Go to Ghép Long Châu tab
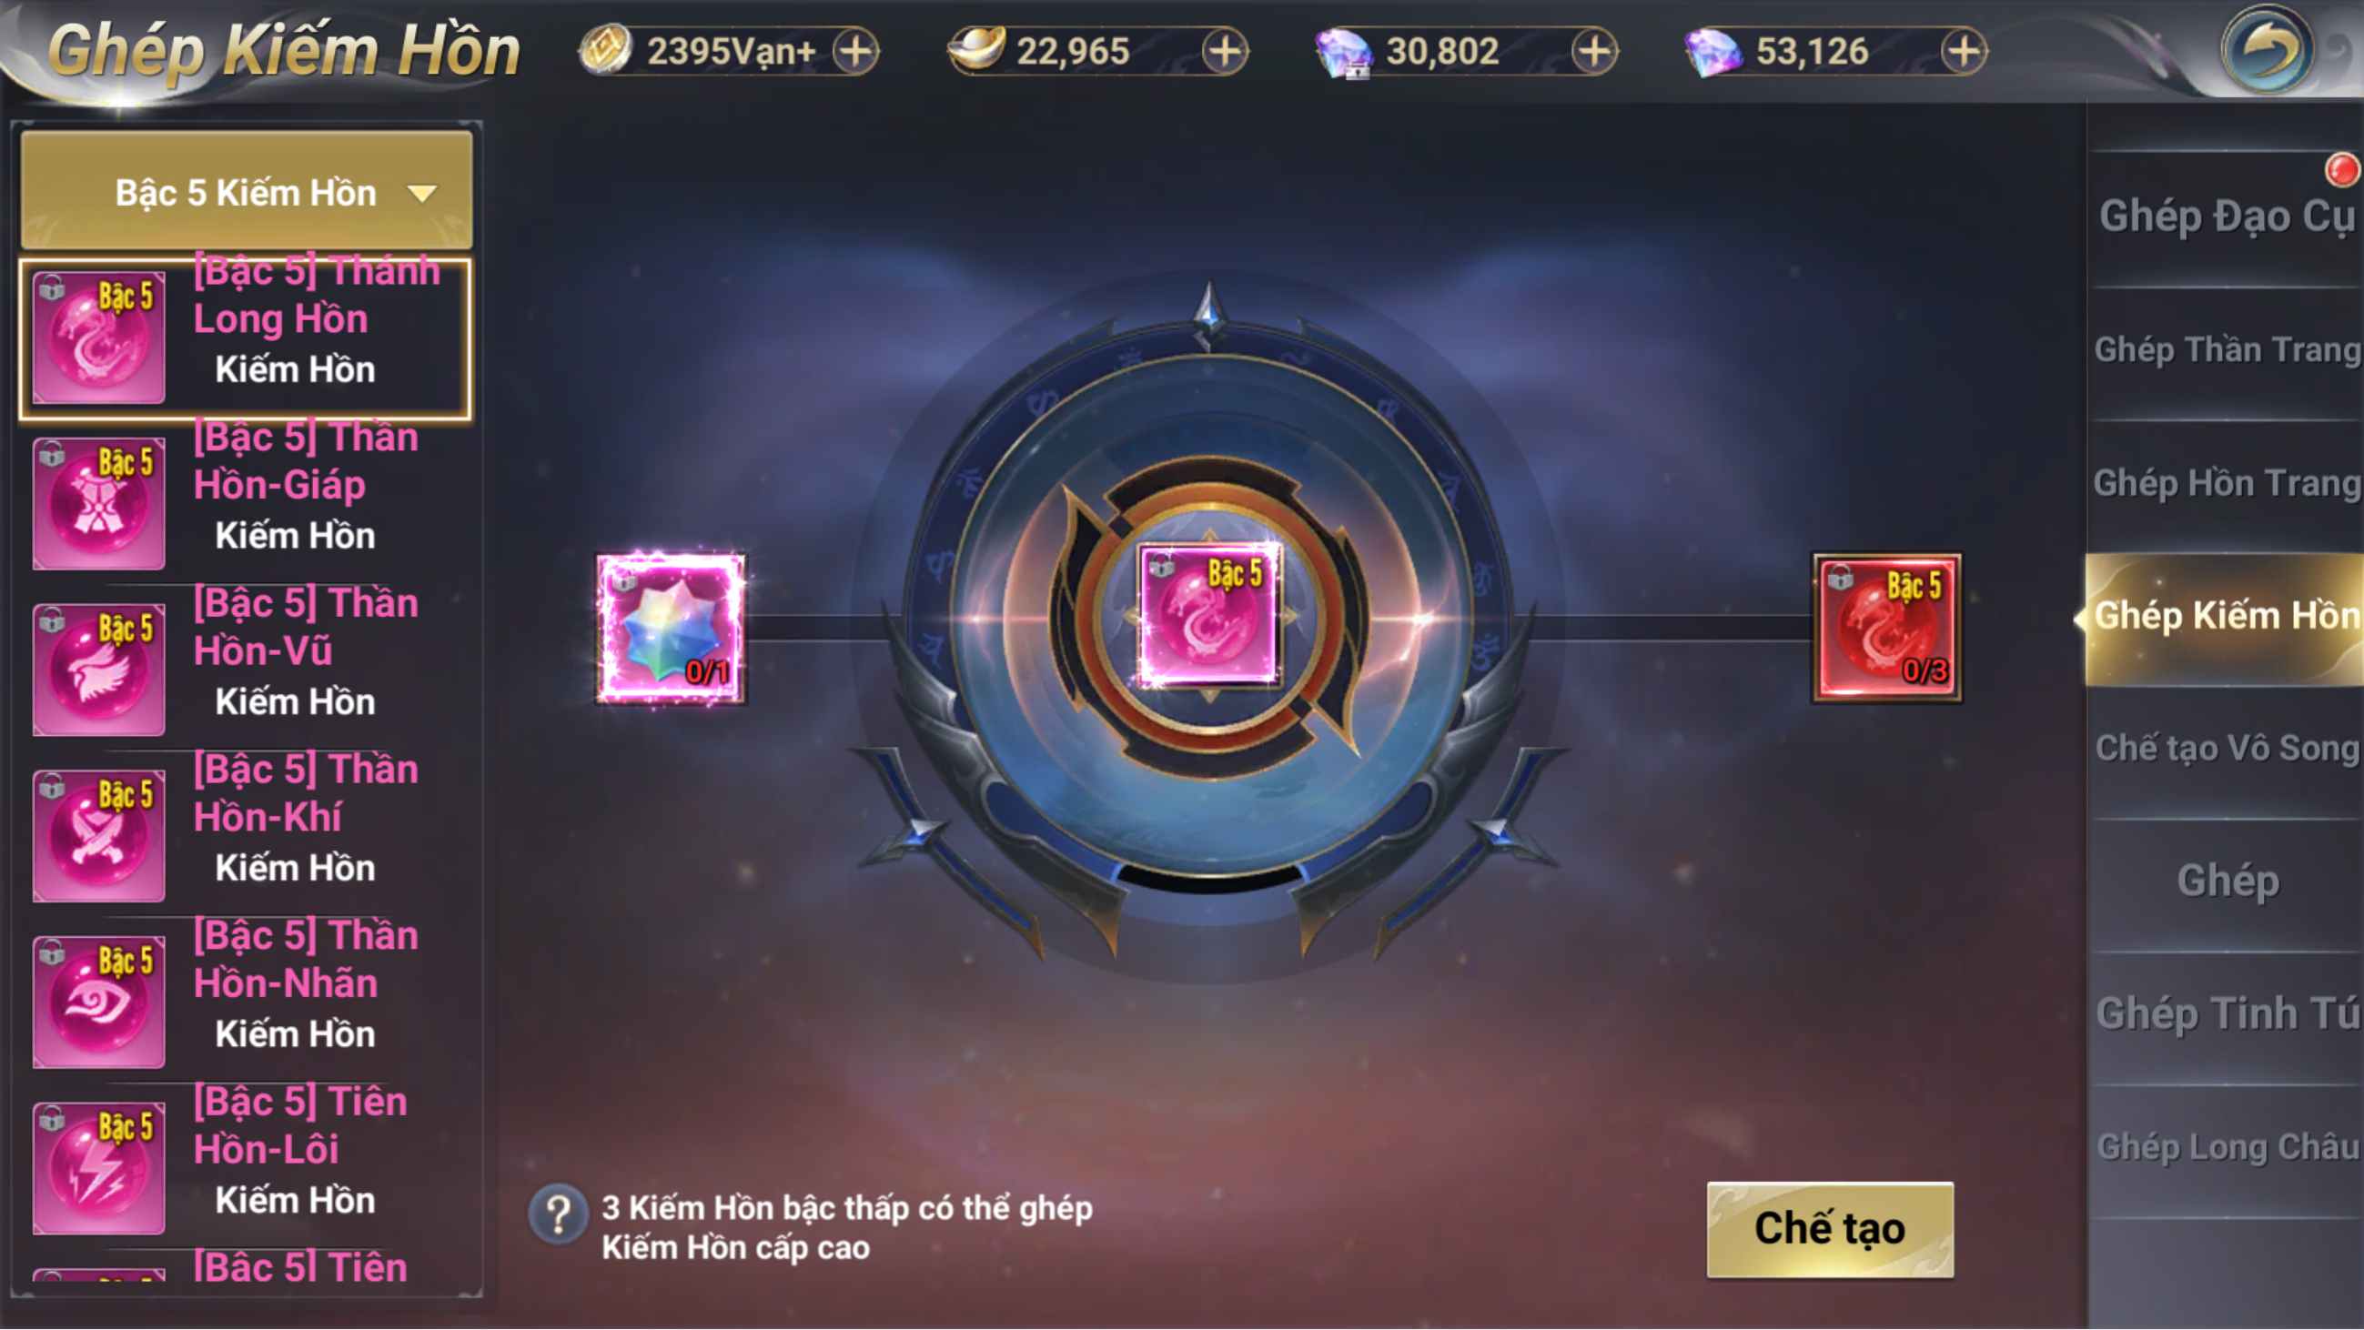 click(x=2227, y=1148)
